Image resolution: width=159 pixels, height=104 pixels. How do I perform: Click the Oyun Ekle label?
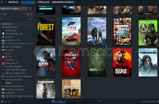[x=7, y=102]
